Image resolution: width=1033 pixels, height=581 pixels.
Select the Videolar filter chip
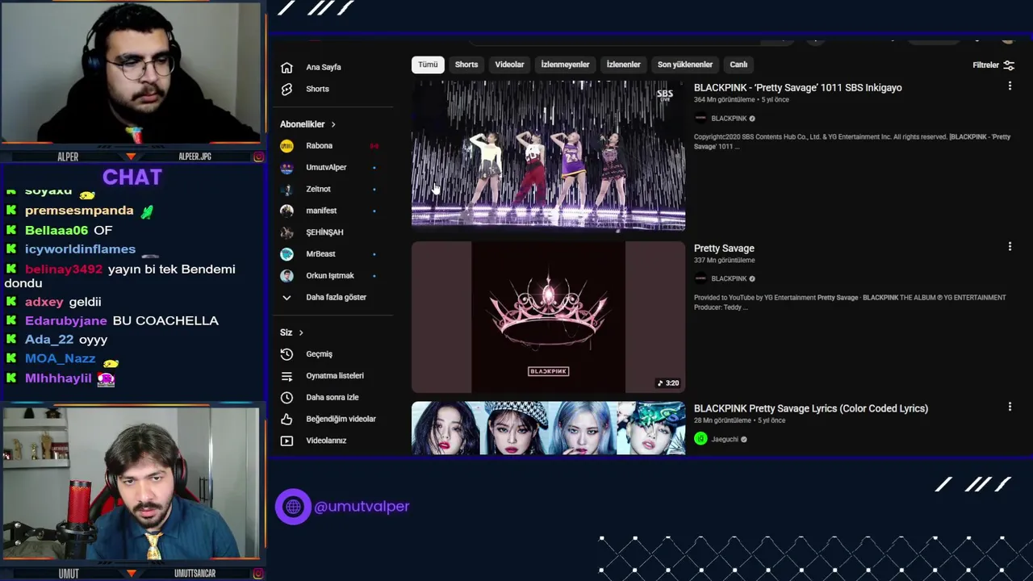click(x=509, y=65)
